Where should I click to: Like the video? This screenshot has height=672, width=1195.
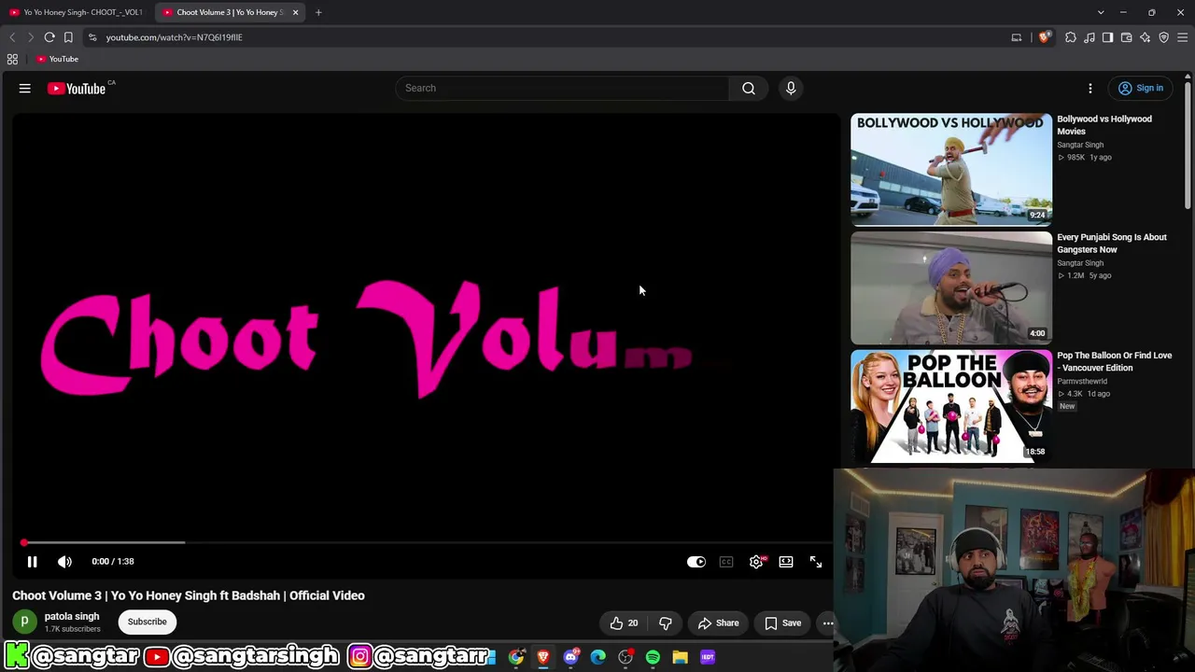point(624,623)
